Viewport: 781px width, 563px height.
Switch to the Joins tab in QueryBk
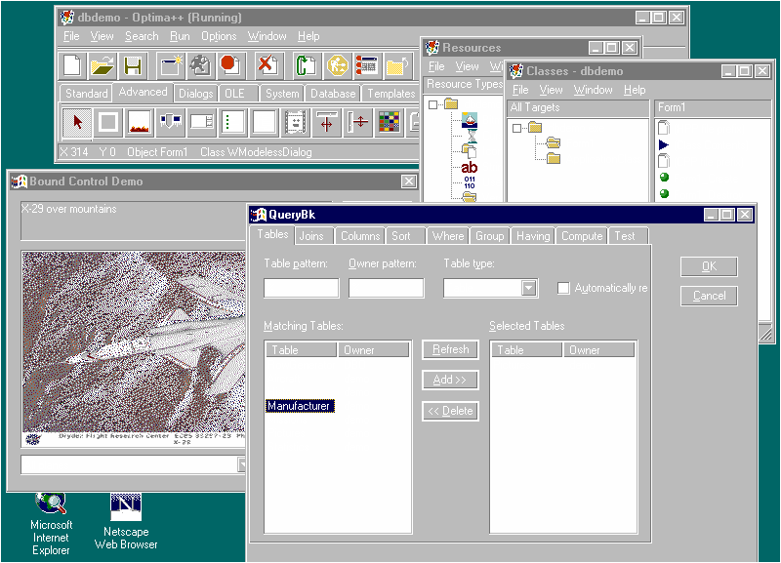coord(311,235)
